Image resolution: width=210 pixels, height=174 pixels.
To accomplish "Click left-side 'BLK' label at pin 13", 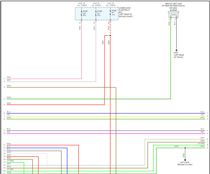I will click(x=9, y=149).
